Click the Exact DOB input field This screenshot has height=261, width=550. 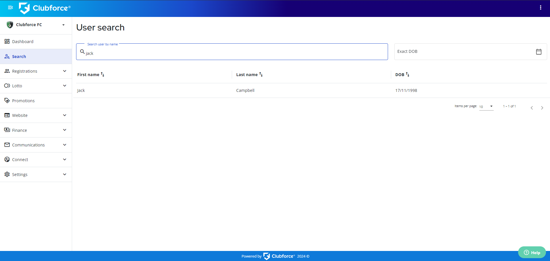(x=470, y=52)
